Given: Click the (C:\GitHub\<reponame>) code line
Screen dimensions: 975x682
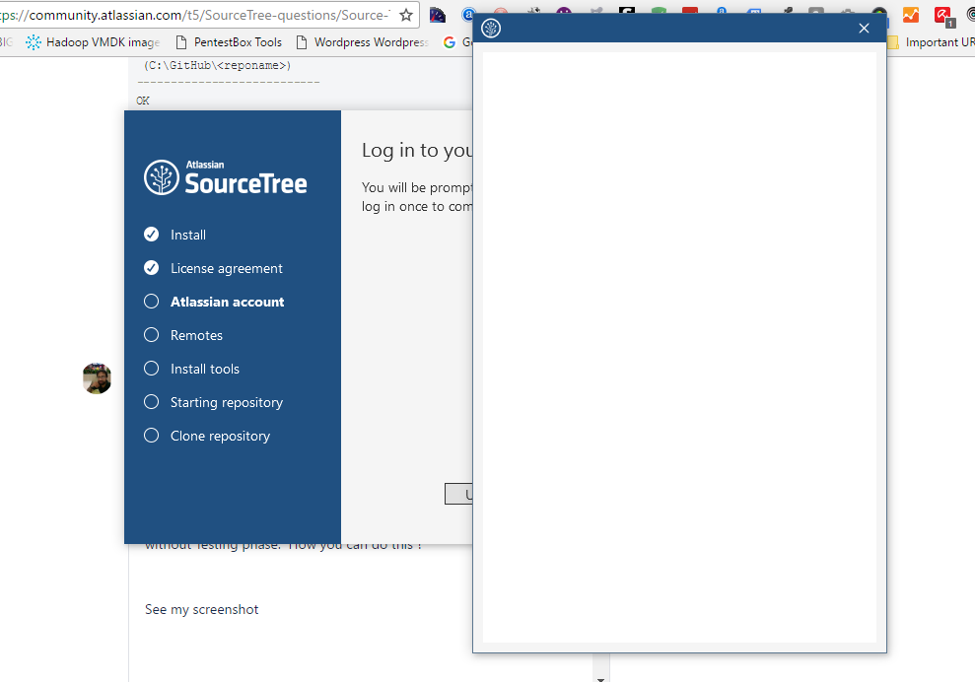Looking at the screenshot, I should click(217, 65).
